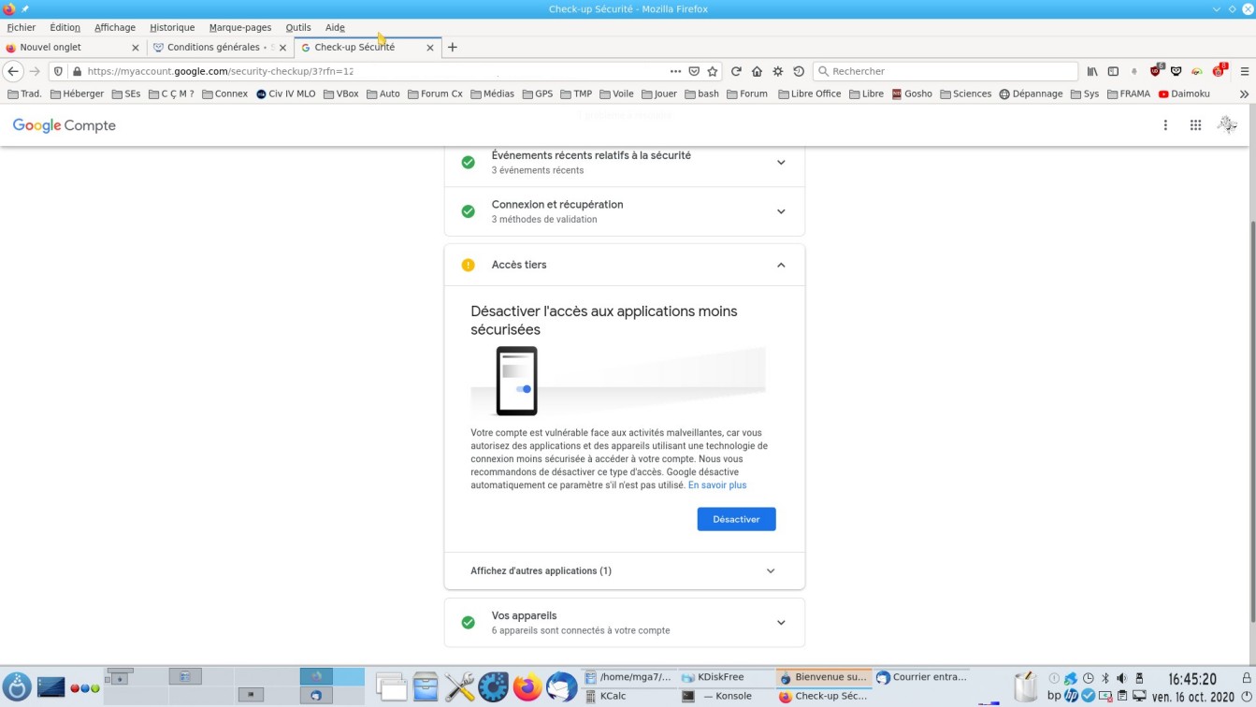Open the Gosho bookmark
This screenshot has height=707, width=1256.
pos(912,94)
